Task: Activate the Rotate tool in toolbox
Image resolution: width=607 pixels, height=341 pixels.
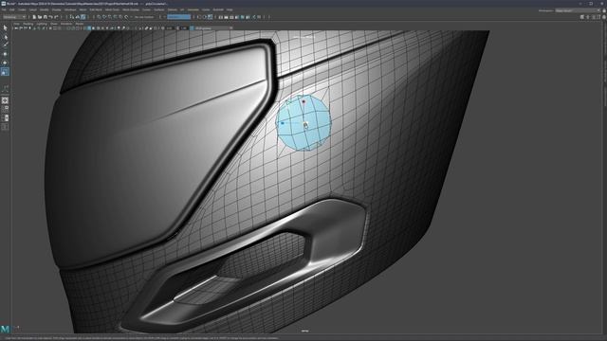Action: point(5,63)
